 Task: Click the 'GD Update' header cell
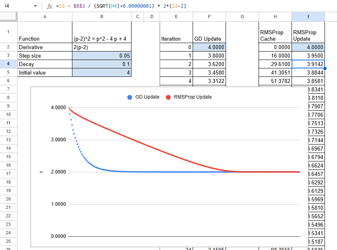210,32
